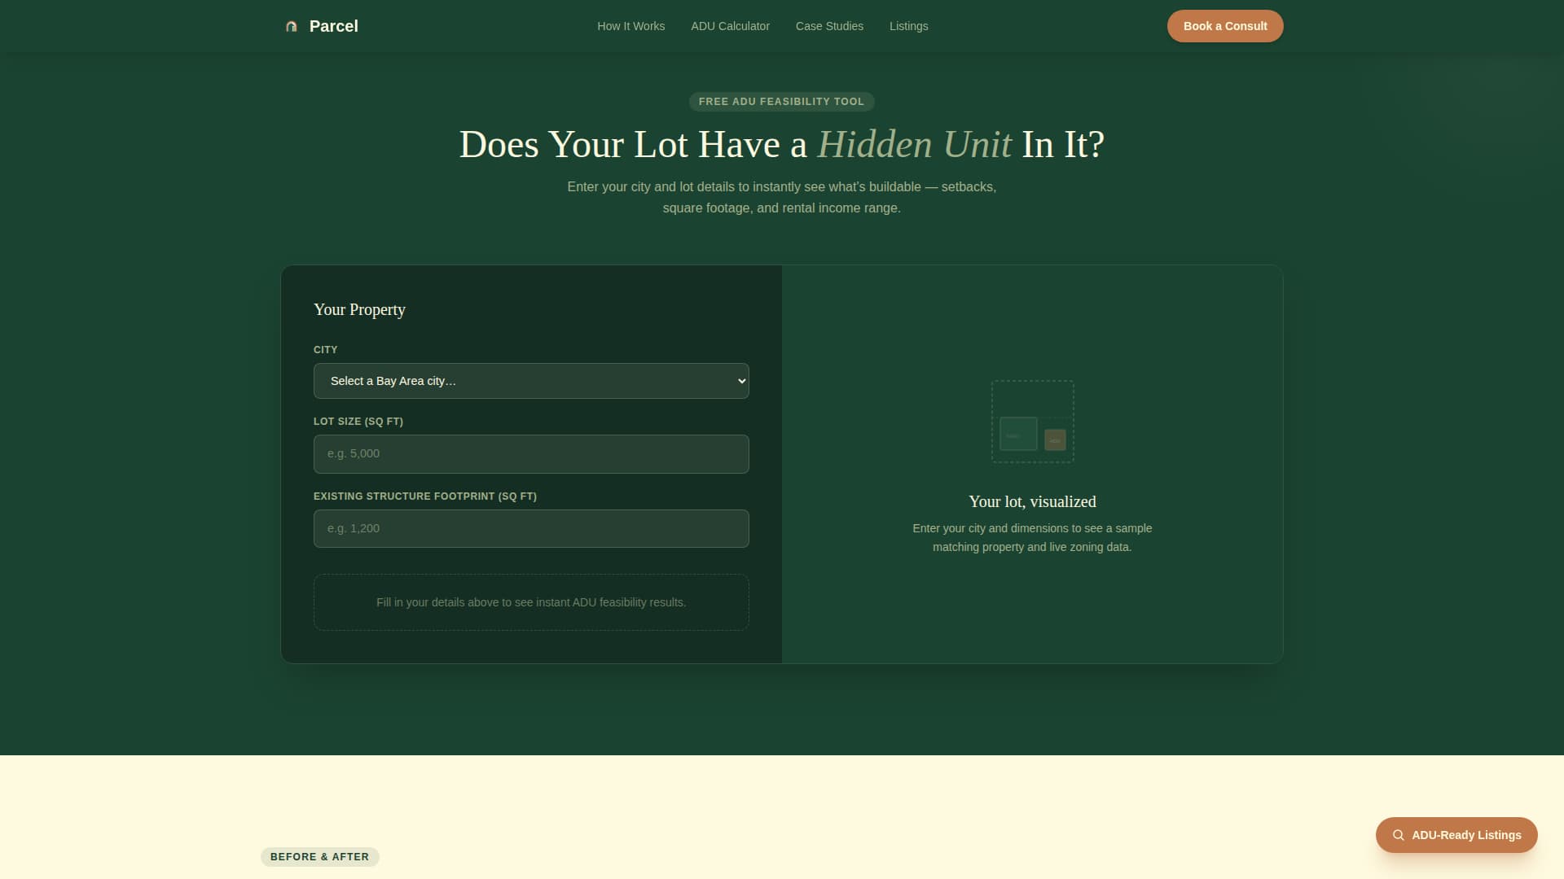Image resolution: width=1564 pixels, height=879 pixels.
Task: Click the Hidden Unit headline text
Action: 914,144
